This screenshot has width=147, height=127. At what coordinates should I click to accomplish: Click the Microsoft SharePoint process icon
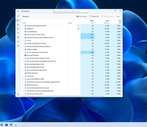click(25, 55)
